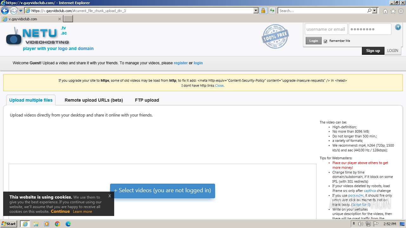This screenshot has width=406, height=228.
Task: Focus the username or email field
Action: pyautogui.click(x=326, y=29)
